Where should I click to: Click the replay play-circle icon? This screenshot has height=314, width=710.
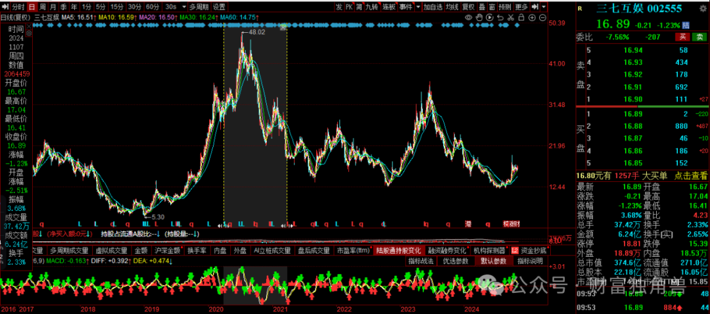point(490,17)
